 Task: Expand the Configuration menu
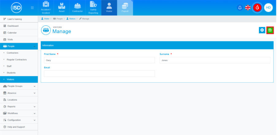pos(19,120)
